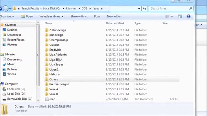The height and width of the screenshot is (116, 207).
Task: Select the Championship folder icon
Action: coord(47,40)
